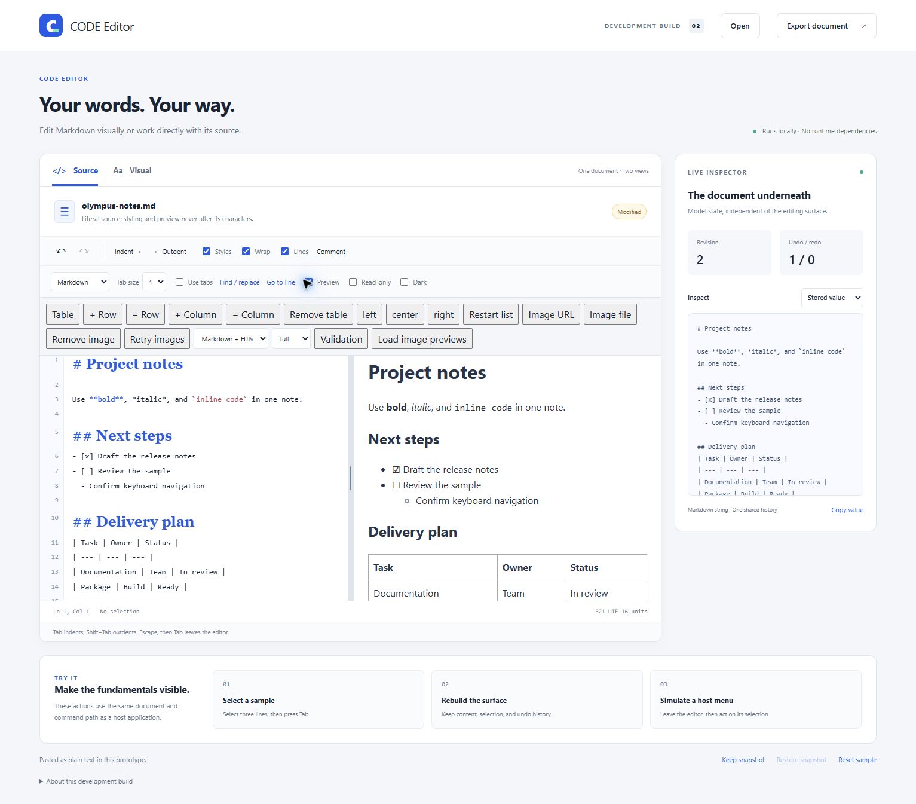
Task: Click the CODE Editor logo icon
Action: [x=51, y=26]
